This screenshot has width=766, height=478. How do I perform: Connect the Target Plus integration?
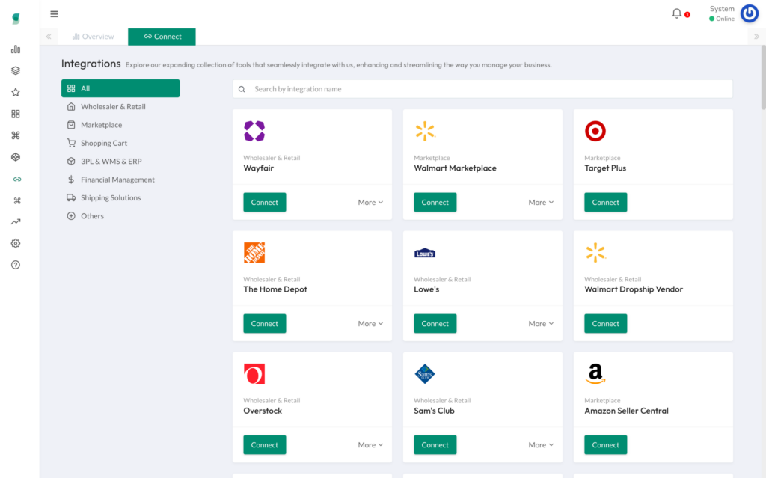(605, 202)
